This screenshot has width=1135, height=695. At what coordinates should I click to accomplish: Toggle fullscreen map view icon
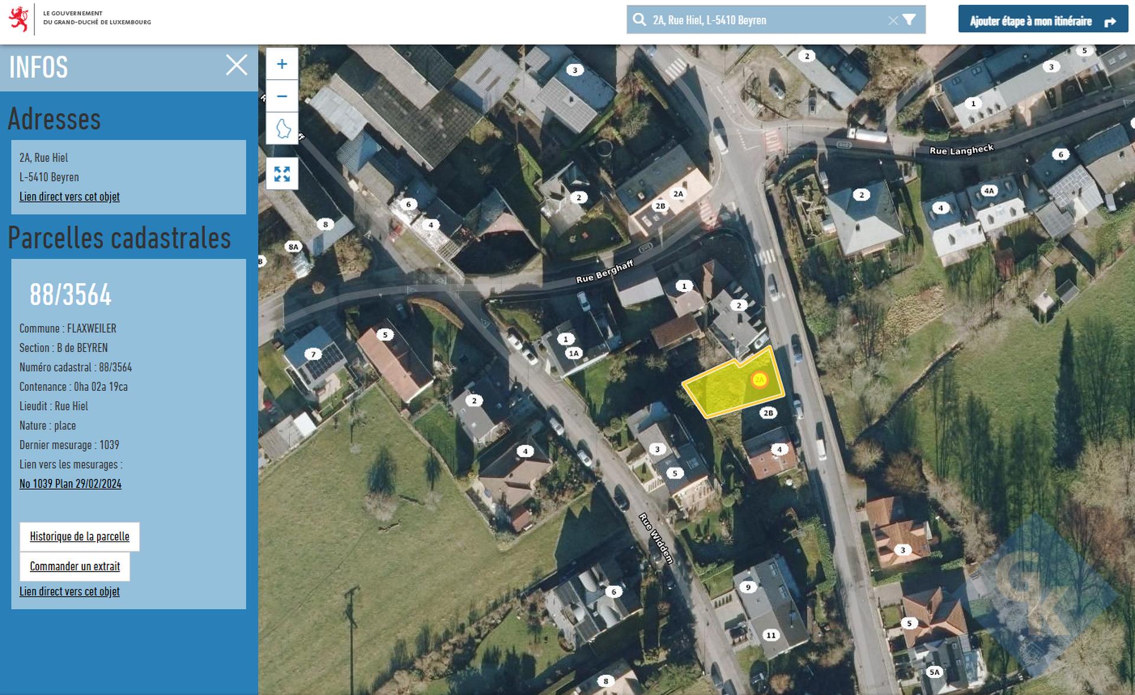coord(282,174)
